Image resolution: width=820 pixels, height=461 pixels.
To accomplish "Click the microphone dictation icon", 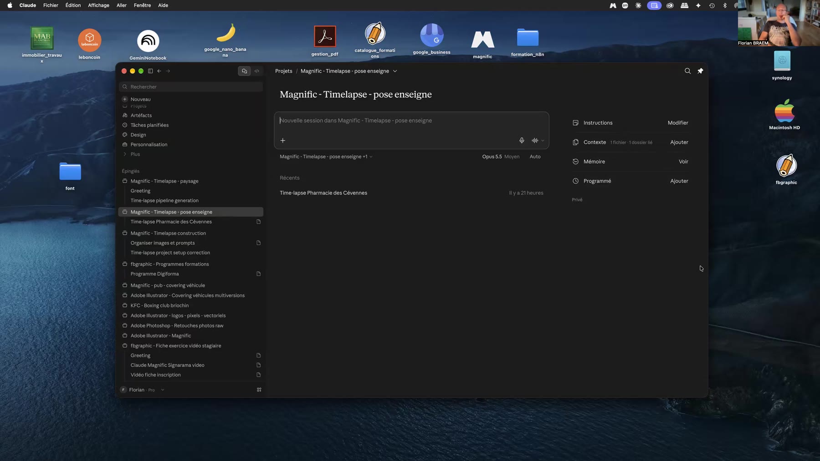I will coord(522,141).
